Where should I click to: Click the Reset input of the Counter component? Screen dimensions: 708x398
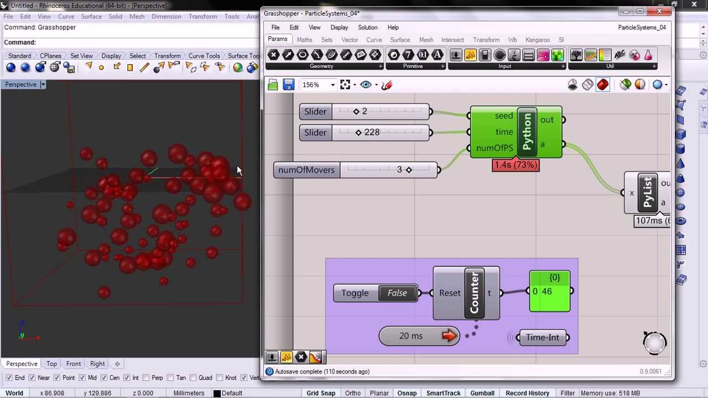tap(449, 293)
